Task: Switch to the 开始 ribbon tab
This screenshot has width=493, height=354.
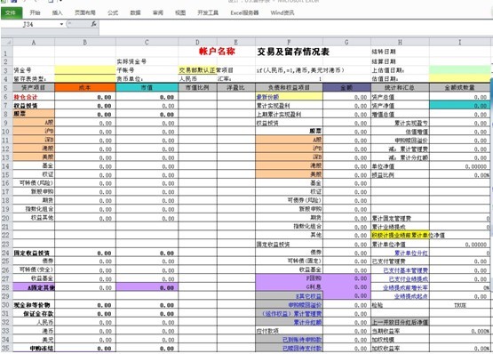Action: coord(35,12)
